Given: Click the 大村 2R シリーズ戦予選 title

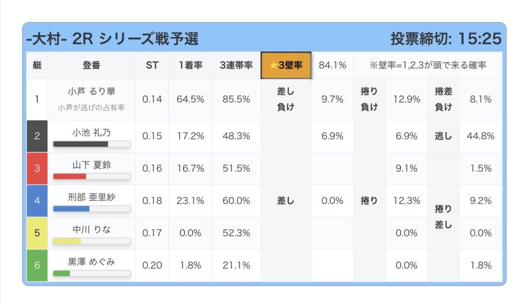Looking at the screenshot, I should pos(112,39).
